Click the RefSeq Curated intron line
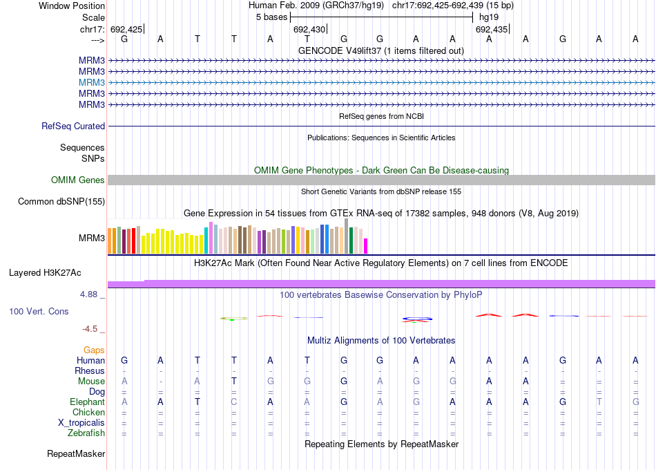 tap(382, 126)
